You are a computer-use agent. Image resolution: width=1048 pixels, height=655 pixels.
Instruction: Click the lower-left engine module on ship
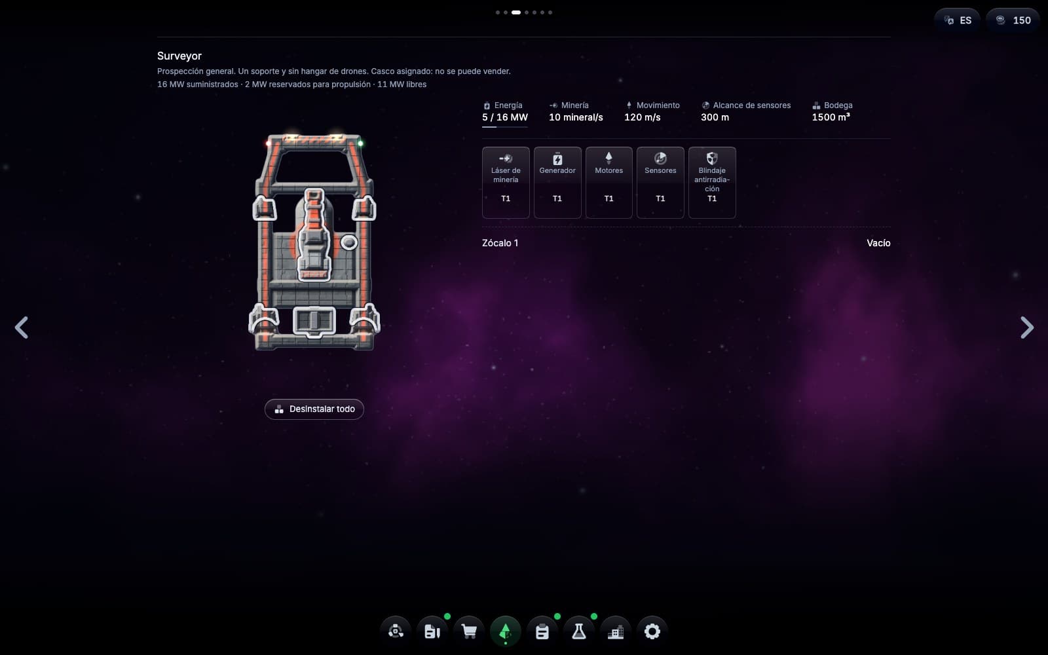click(x=264, y=319)
